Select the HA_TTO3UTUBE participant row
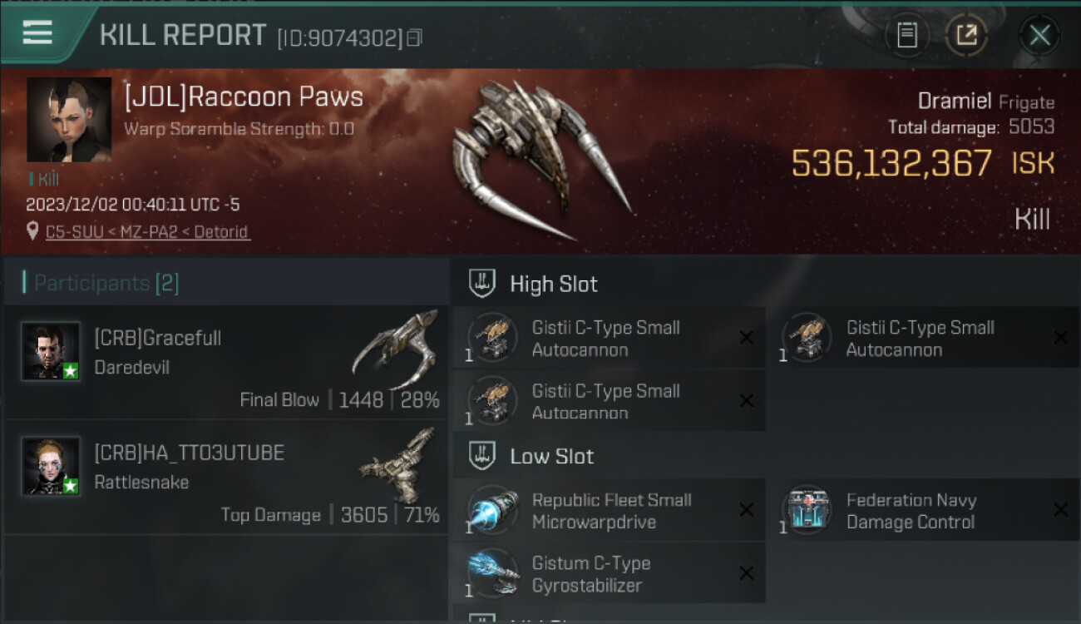 (x=226, y=478)
